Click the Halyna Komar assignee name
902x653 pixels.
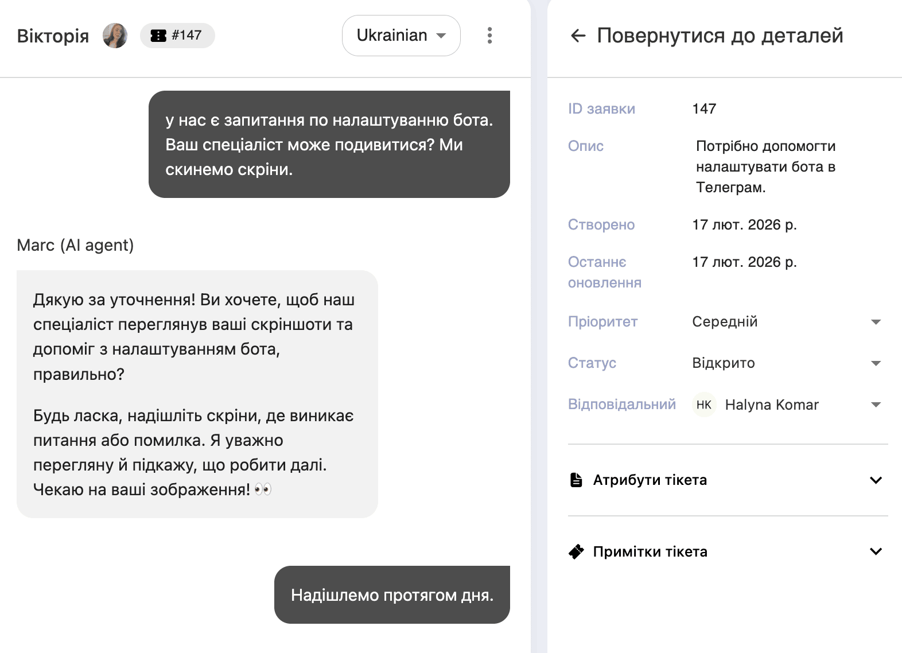click(772, 405)
